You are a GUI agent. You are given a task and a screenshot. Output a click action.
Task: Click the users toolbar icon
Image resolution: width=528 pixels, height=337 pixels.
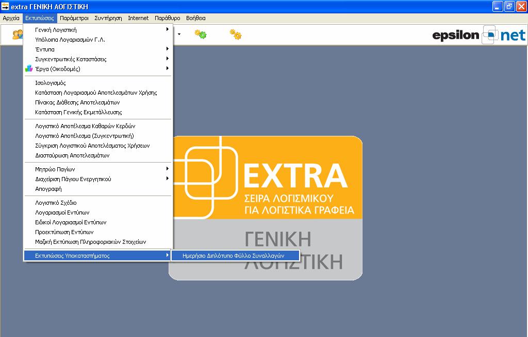(18, 34)
